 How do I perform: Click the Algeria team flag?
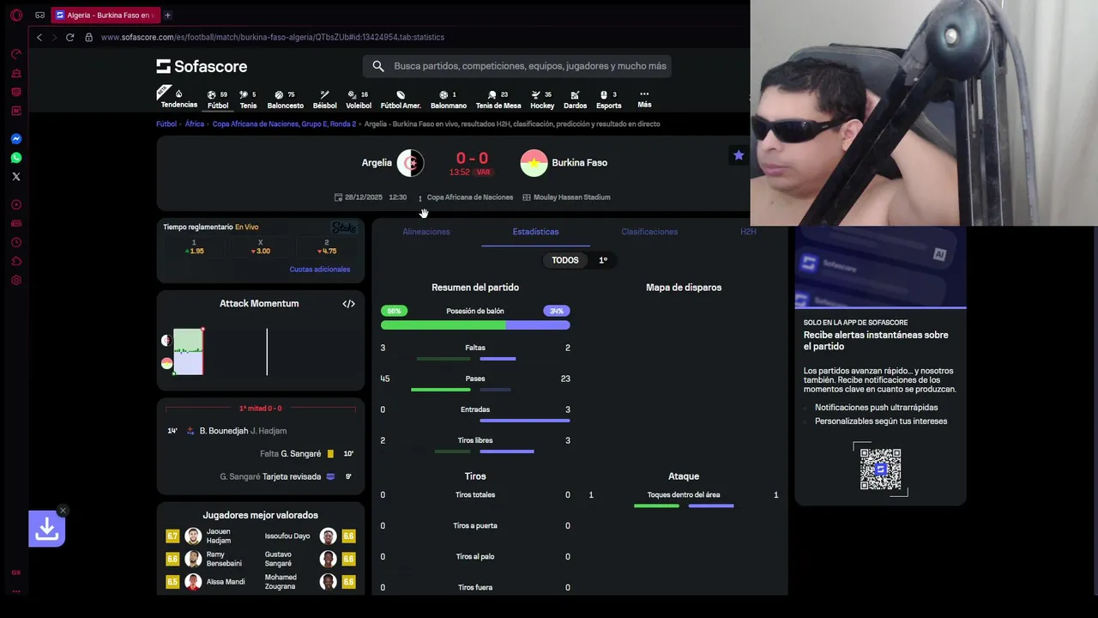click(410, 163)
